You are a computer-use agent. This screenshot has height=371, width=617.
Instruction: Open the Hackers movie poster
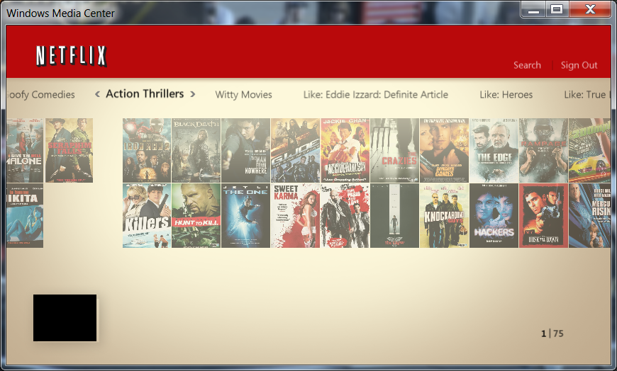tap(494, 215)
